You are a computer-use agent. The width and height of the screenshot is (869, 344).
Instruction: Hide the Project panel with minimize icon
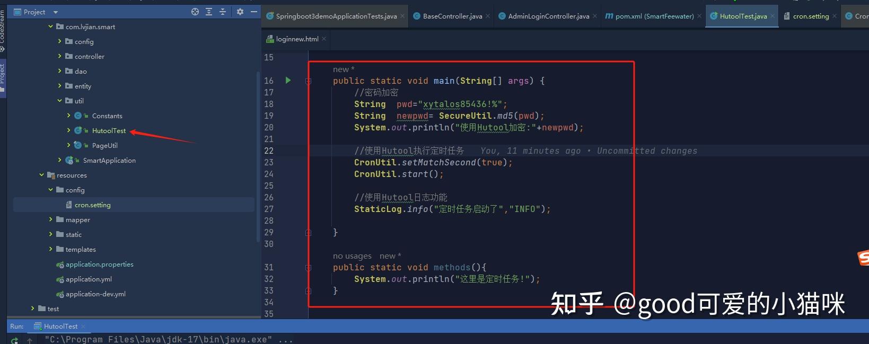point(254,12)
